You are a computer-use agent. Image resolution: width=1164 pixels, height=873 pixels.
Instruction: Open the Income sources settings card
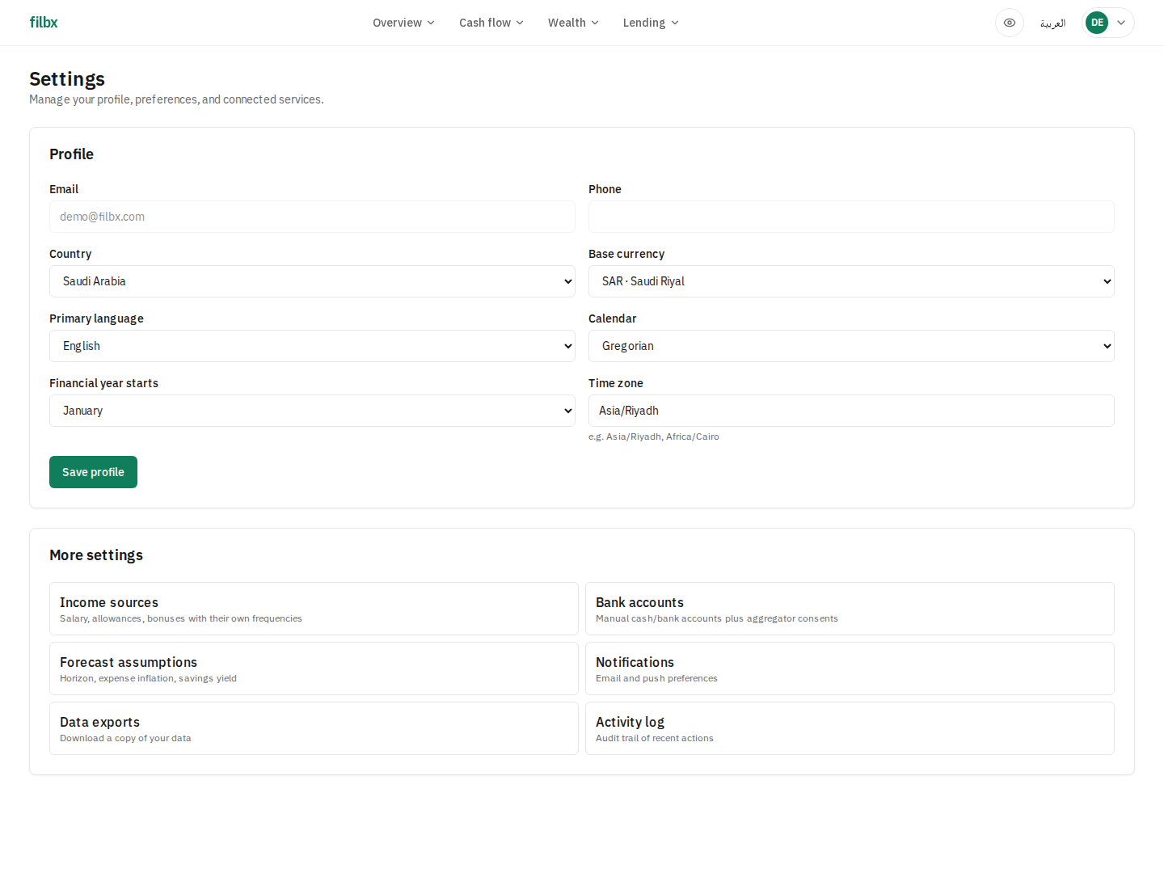point(314,609)
